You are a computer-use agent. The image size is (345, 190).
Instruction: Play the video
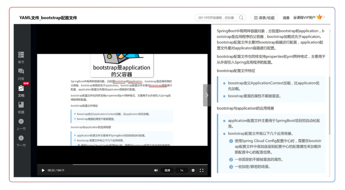pyautogui.click(x=43, y=170)
